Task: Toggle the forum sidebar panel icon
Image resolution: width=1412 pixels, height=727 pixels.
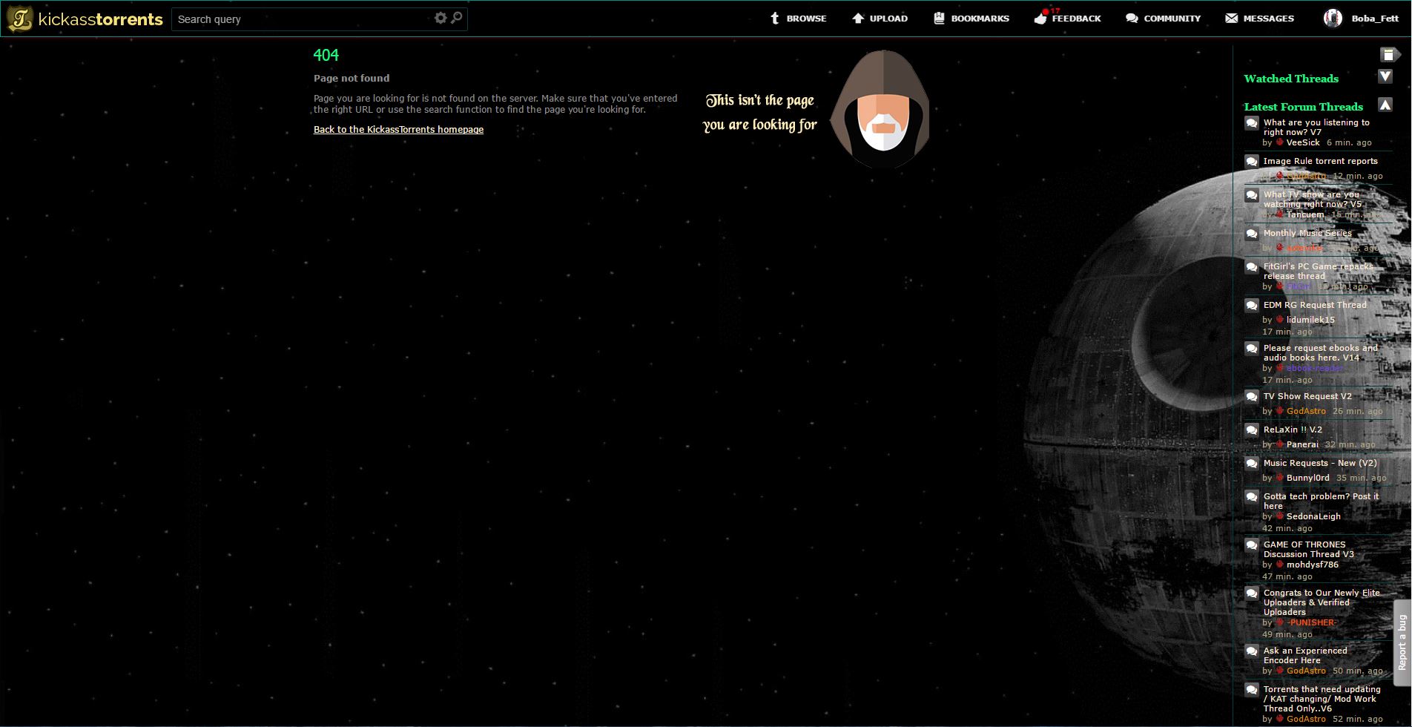Action: (1389, 53)
